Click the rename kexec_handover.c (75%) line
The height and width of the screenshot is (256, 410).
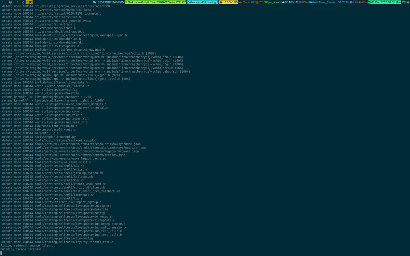click(x=47, y=97)
